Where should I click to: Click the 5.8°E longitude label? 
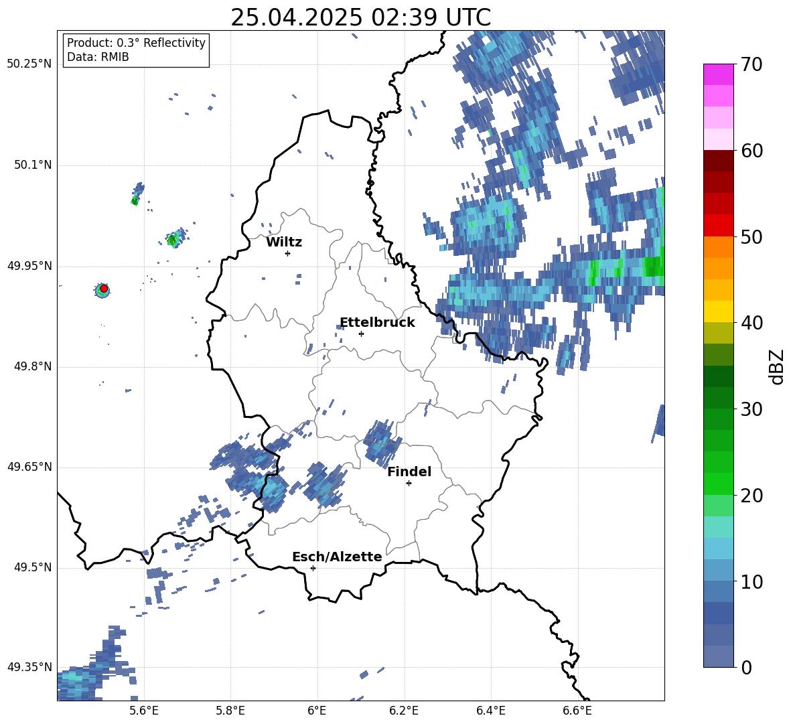[230, 711]
